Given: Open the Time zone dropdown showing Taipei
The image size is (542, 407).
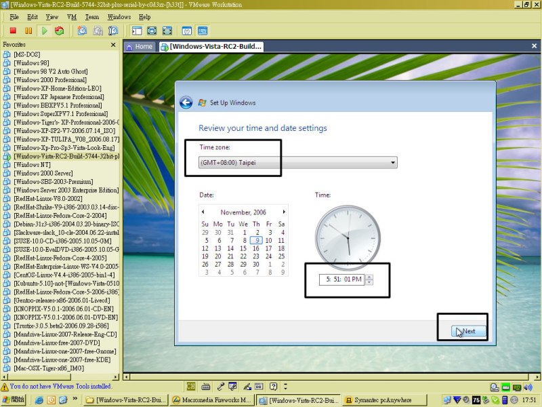Looking at the screenshot, I should pyautogui.click(x=298, y=162).
